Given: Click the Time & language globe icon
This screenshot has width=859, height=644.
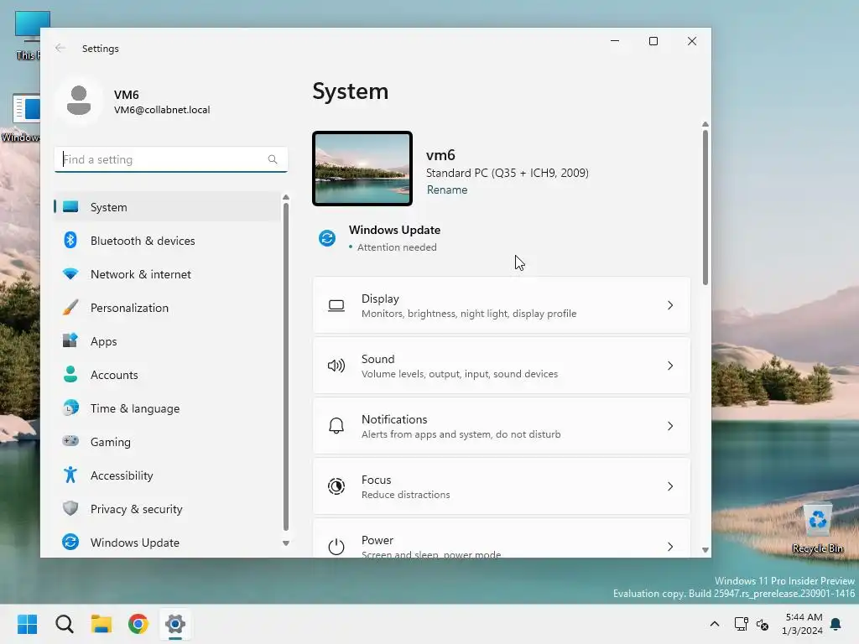Looking at the screenshot, I should coord(70,408).
